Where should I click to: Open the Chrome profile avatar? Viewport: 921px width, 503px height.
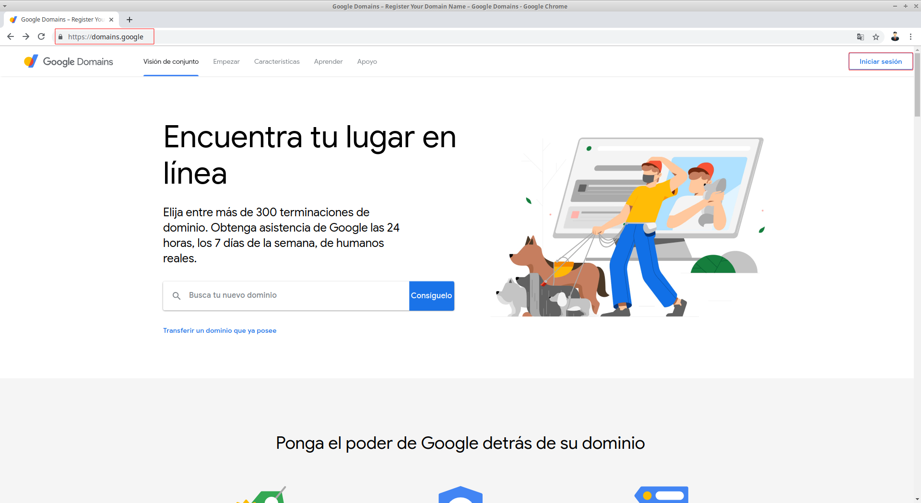pos(895,36)
